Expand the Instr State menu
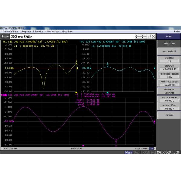The width and height of the screenshot is (181, 181). (x=67, y=31)
